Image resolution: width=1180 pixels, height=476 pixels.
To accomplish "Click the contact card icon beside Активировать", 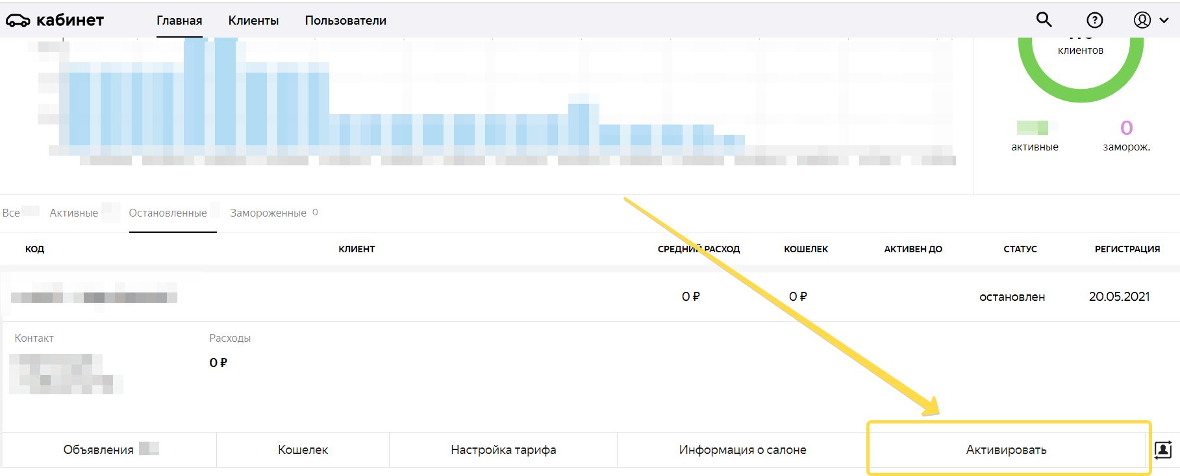I will click(1163, 449).
